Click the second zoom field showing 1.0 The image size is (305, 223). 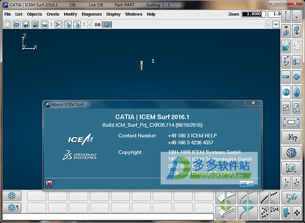[x=274, y=14]
